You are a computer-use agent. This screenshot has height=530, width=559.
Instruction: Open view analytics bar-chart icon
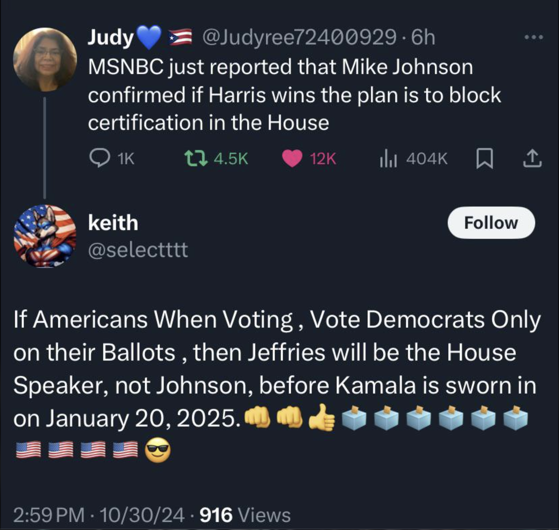(x=388, y=159)
